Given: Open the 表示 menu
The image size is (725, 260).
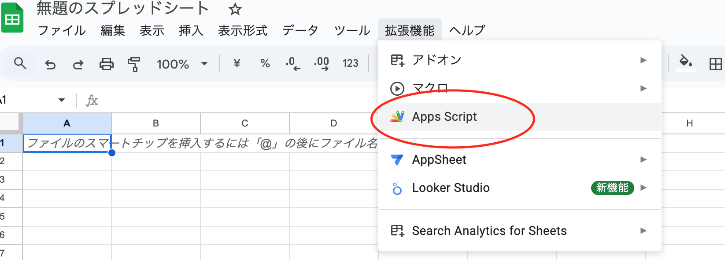Looking at the screenshot, I should pos(152,30).
